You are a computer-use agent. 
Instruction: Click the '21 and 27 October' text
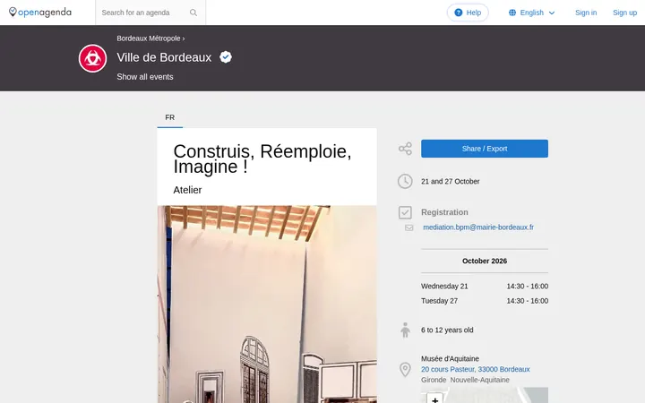(x=450, y=181)
